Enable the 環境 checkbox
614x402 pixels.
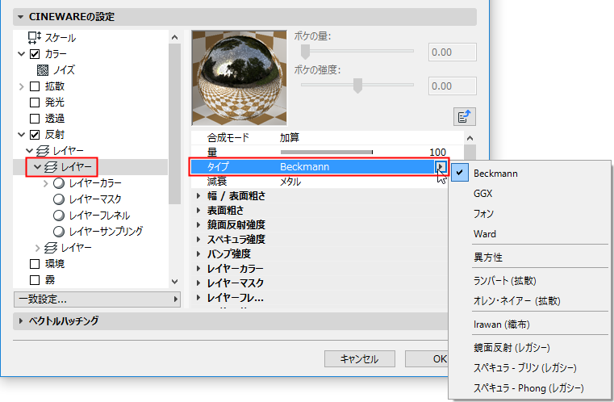click(x=35, y=264)
